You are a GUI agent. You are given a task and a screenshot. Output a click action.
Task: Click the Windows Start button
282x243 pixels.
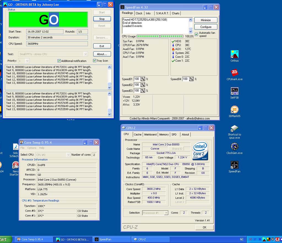(x=6, y=239)
